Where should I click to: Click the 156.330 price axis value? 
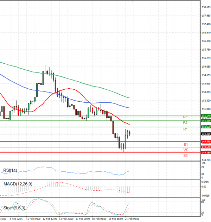[206, 41]
